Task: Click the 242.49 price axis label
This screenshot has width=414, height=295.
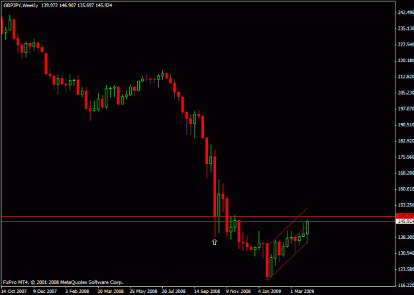Action: 406,13
